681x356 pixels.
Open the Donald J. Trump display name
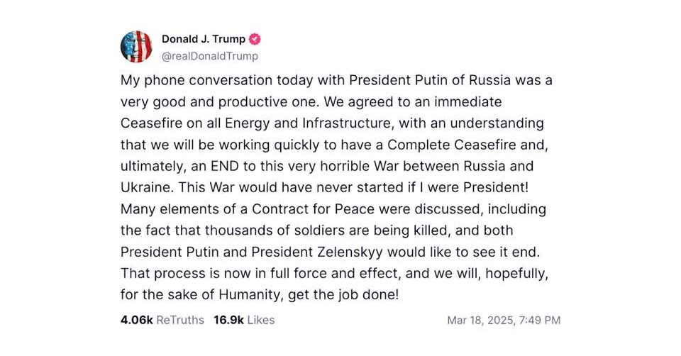click(x=204, y=39)
